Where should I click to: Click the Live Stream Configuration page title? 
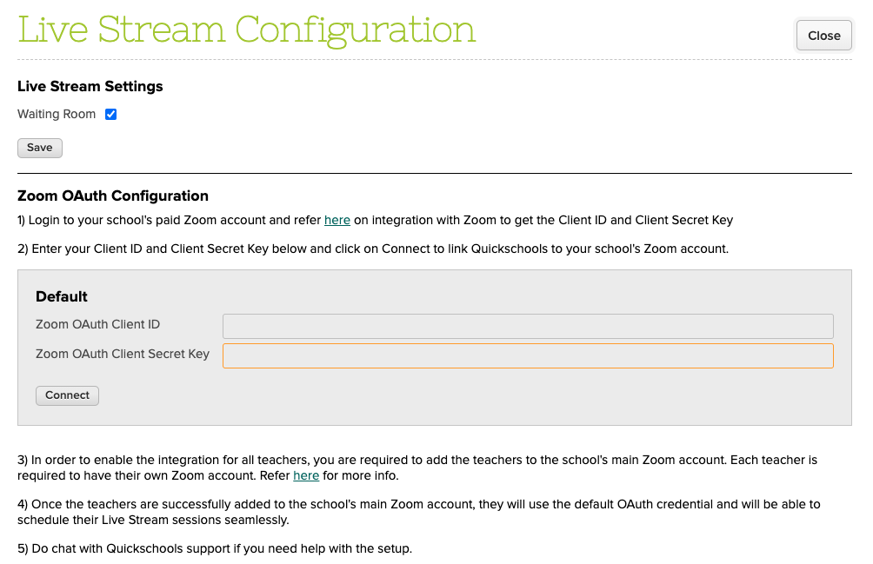point(247,30)
